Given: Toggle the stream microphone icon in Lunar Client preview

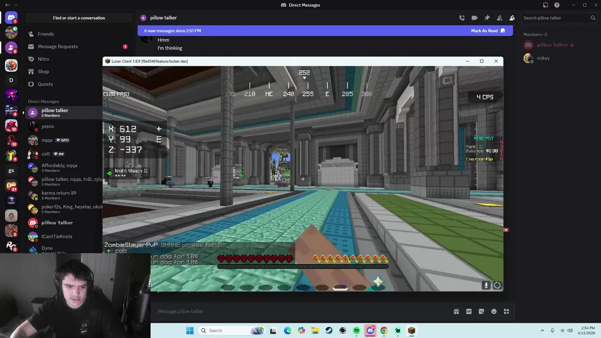Looking at the screenshot, I should (486, 285).
